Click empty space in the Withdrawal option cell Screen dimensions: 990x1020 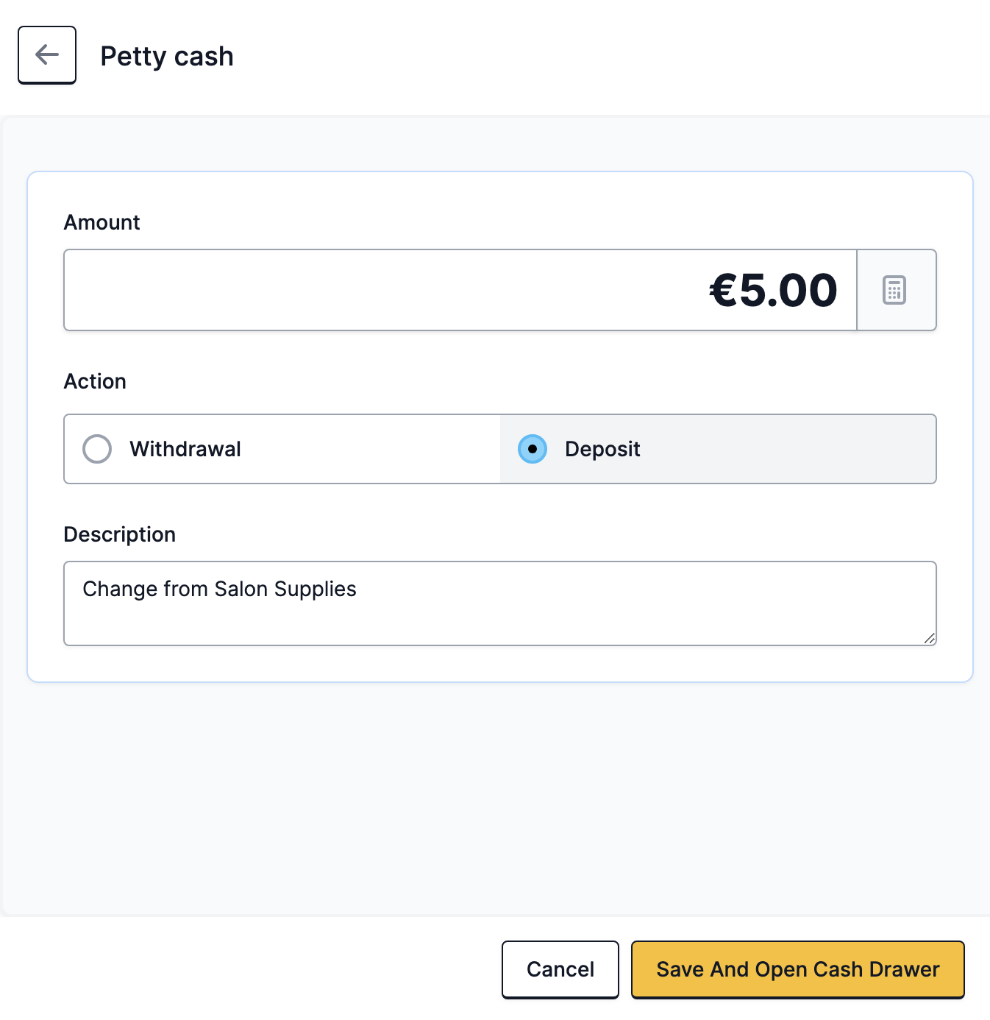[368, 449]
